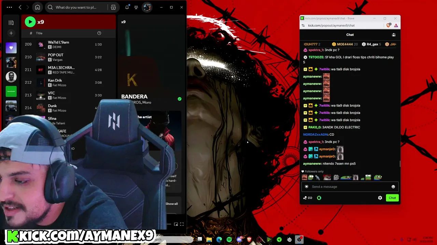Sort tracks by the Title column
This screenshot has width=437, height=245.
tap(39, 33)
